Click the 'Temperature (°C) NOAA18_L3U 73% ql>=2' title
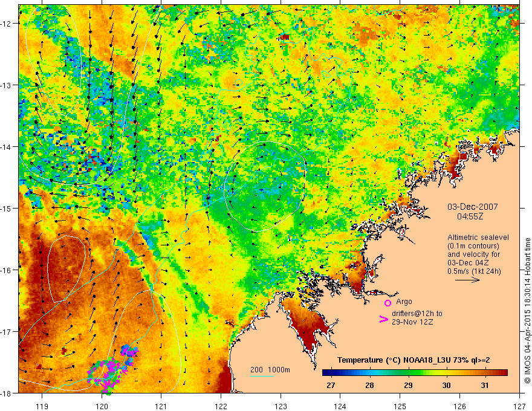Screen dimensions: 532x411 tap(414, 360)
